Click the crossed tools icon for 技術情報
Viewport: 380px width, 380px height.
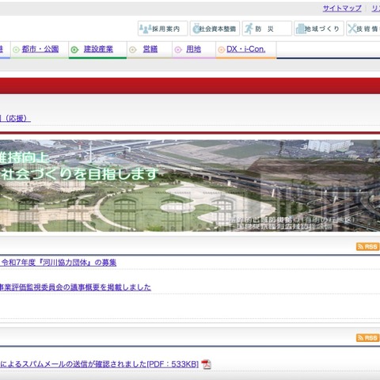pos(352,28)
